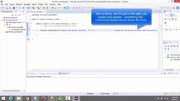
Task: Minimize the Package Explorer view
Action: coord(20,12)
